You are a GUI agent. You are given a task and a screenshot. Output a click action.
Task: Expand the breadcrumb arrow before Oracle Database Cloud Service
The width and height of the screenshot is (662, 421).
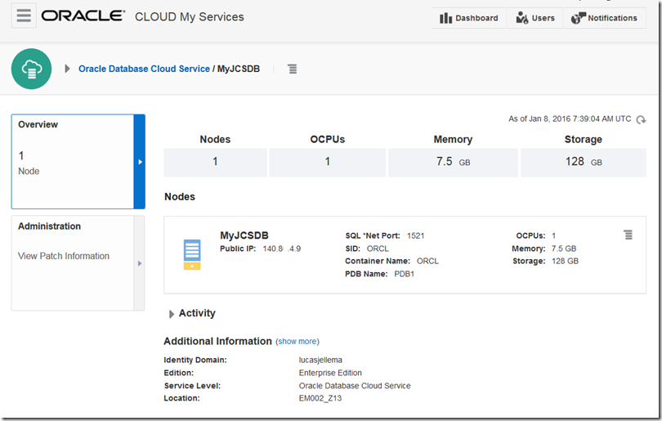(67, 69)
